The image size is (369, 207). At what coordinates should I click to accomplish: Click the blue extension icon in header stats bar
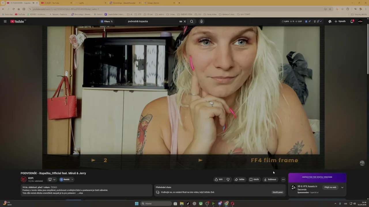tap(306, 21)
